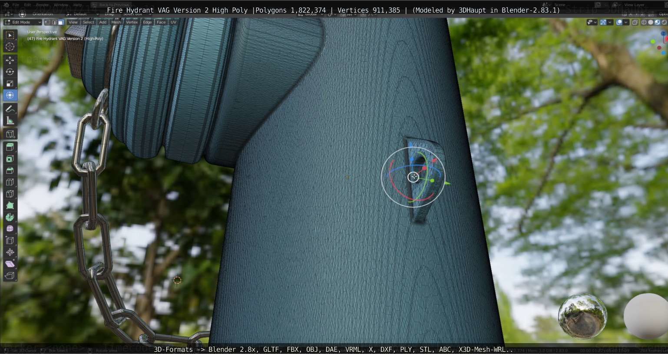Expand the gizmo options arrow
This screenshot has height=354, width=668.
coord(610,22)
